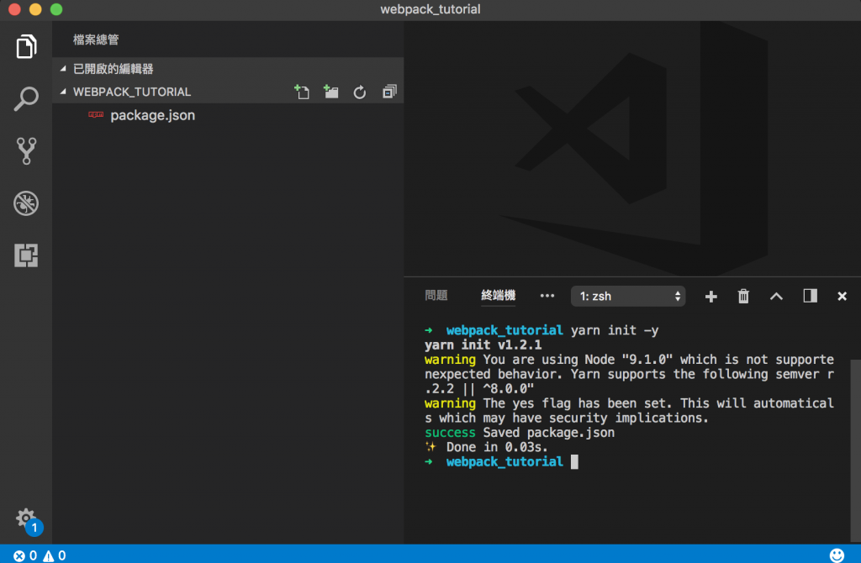Click the New Folder icon in explorer header
Viewport: 861px width, 563px height.
pyautogui.click(x=330, y=92)
